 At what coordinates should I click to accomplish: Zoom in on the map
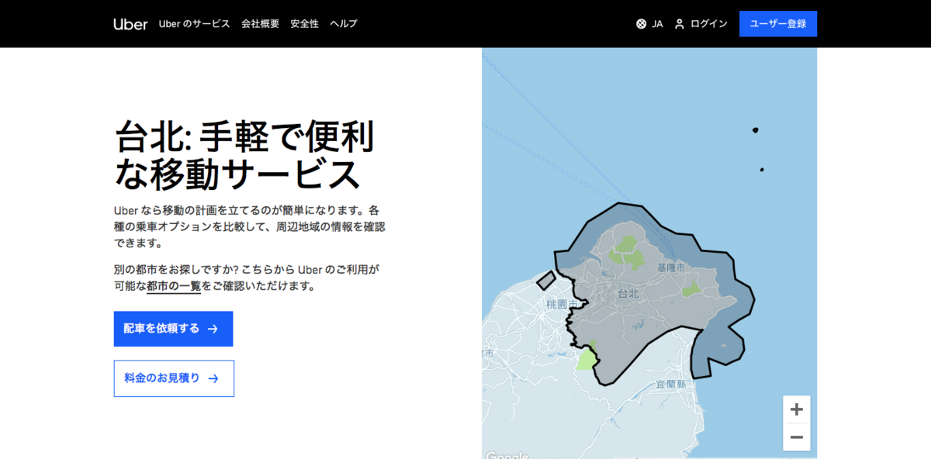(796, 409)
